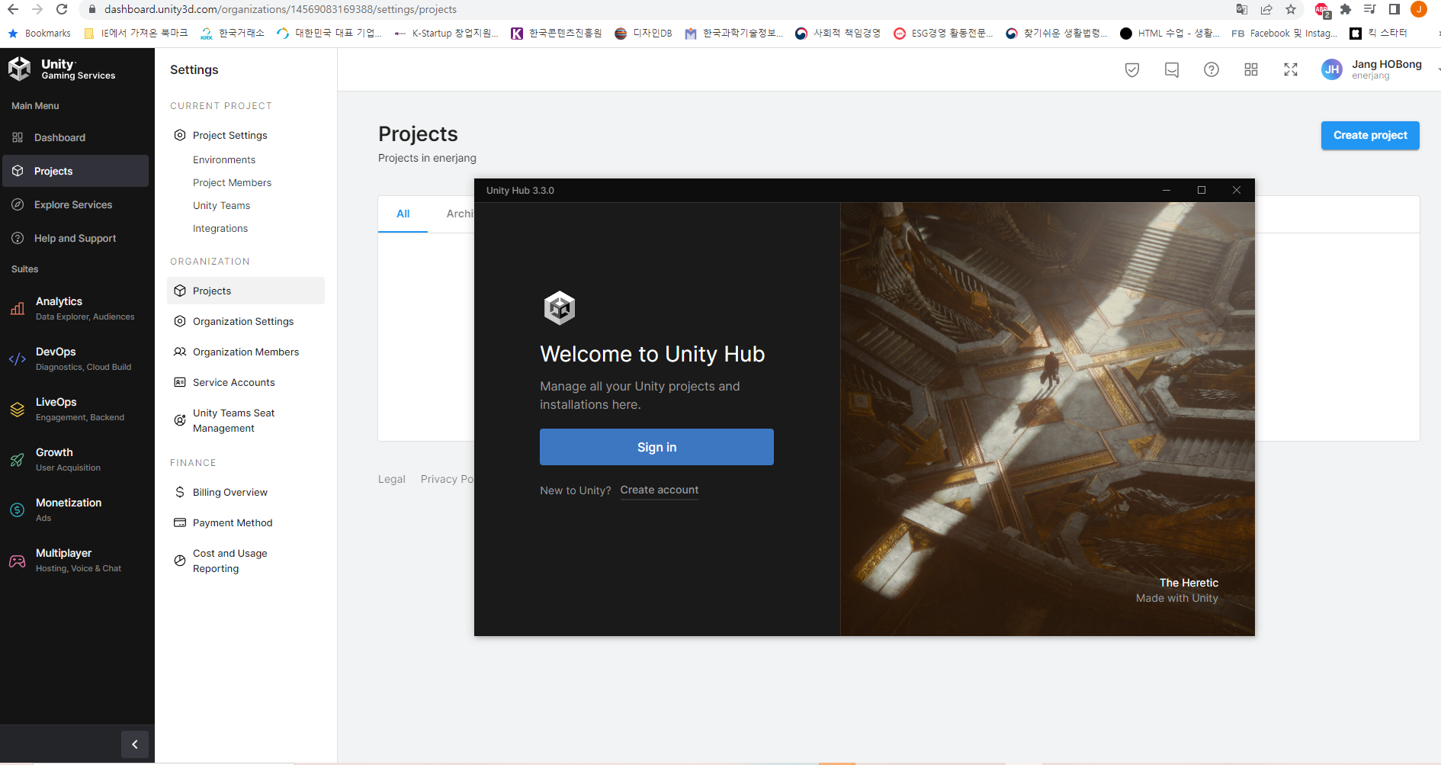The image size is (1441, 765).
Task: Open the Growth suite
Action: tap(75, 459)
